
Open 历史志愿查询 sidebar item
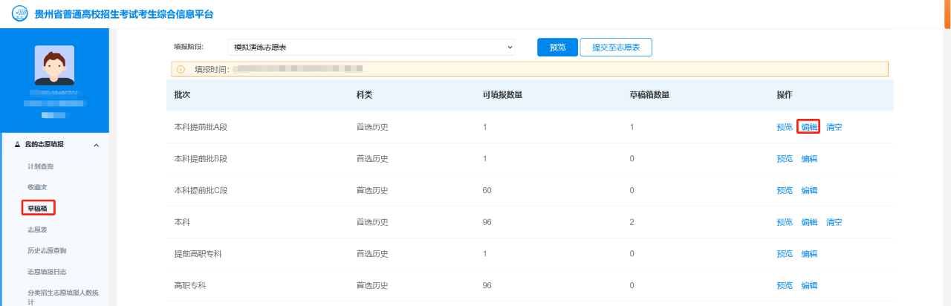[47, 250]
